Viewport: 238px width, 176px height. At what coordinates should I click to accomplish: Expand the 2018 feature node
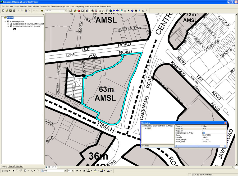point(145,128)
